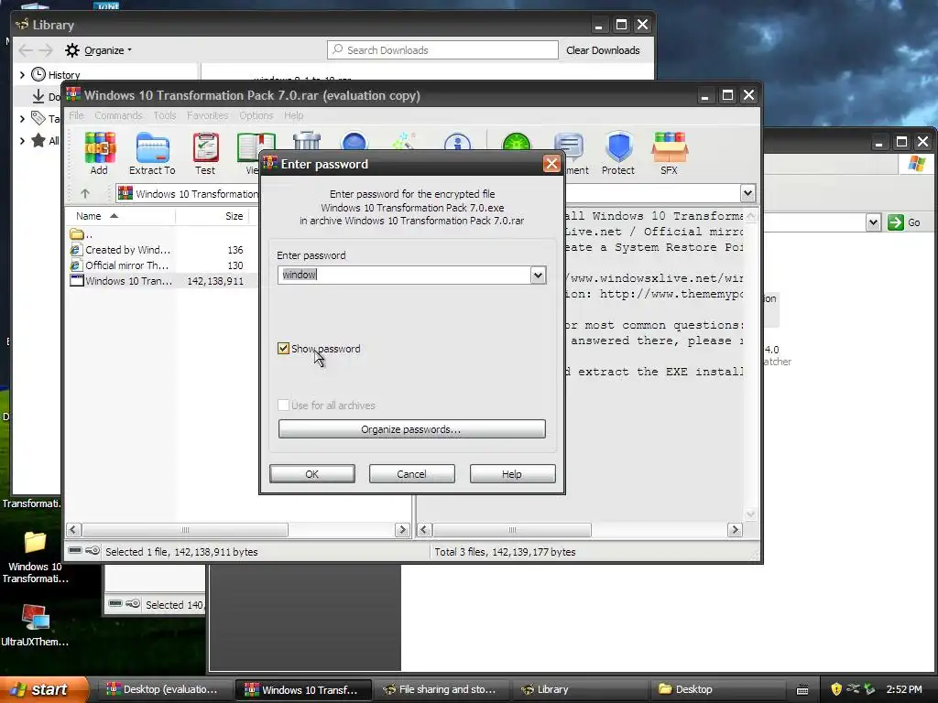Click the Add toolbar icon in WinRAR
The width and height of the screenshot is (938, 703).
point(99,147)
